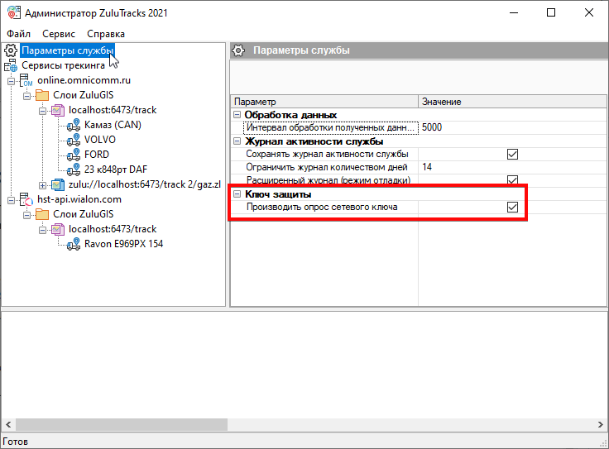Viewport: 609px width, 449px height.
Task: Open the Сервис menu
Action: (x=59, y=34)
